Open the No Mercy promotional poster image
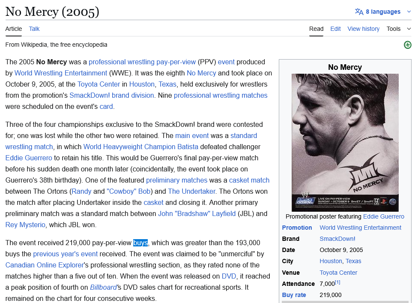Viewport: 415px width, 303px height. [x=345, y=142]
